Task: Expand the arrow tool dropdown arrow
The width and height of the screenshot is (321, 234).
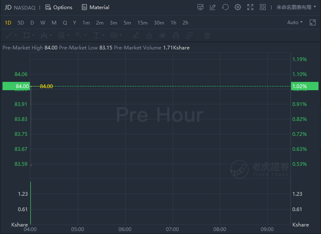Action: (x=86, y=35)
